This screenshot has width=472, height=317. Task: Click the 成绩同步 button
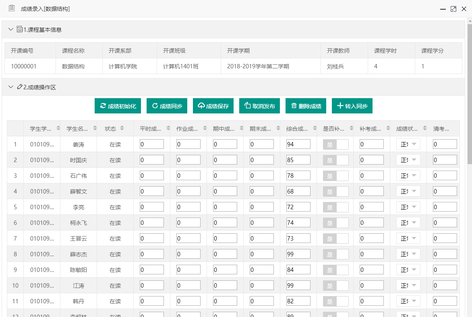pyautogui.click(x=167, y=106)
